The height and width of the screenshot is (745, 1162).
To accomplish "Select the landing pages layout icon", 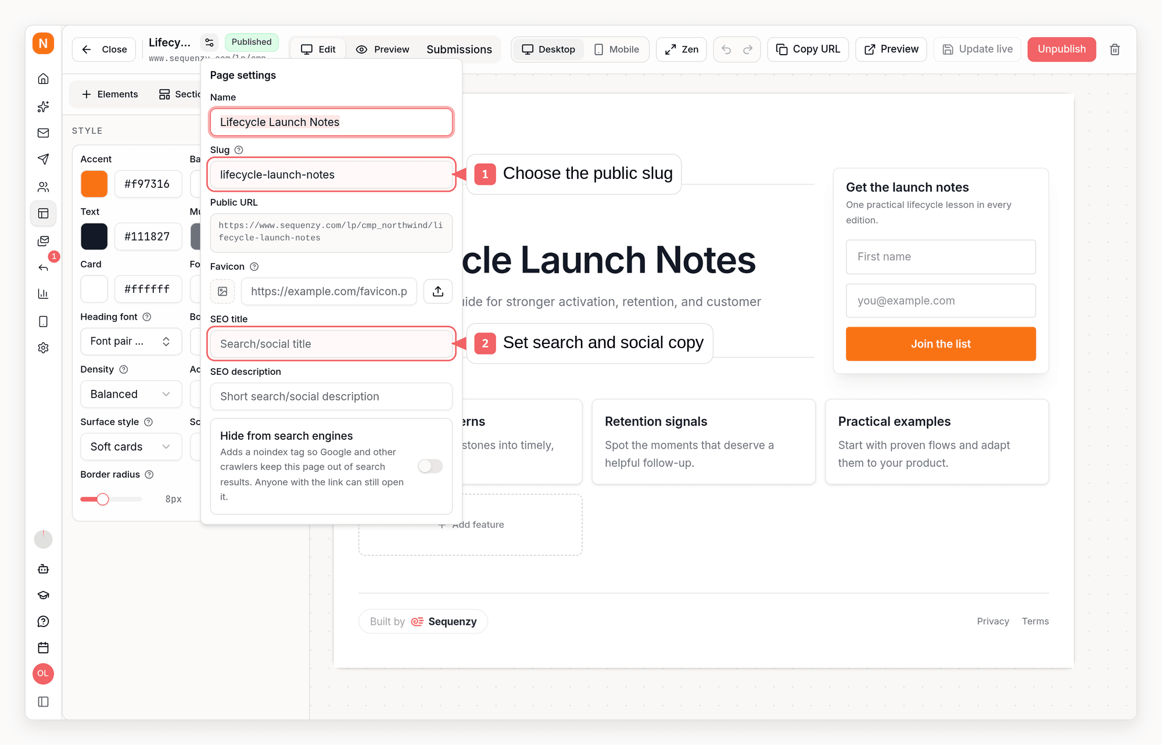I will pyautogui.click(x=43, y=213).
